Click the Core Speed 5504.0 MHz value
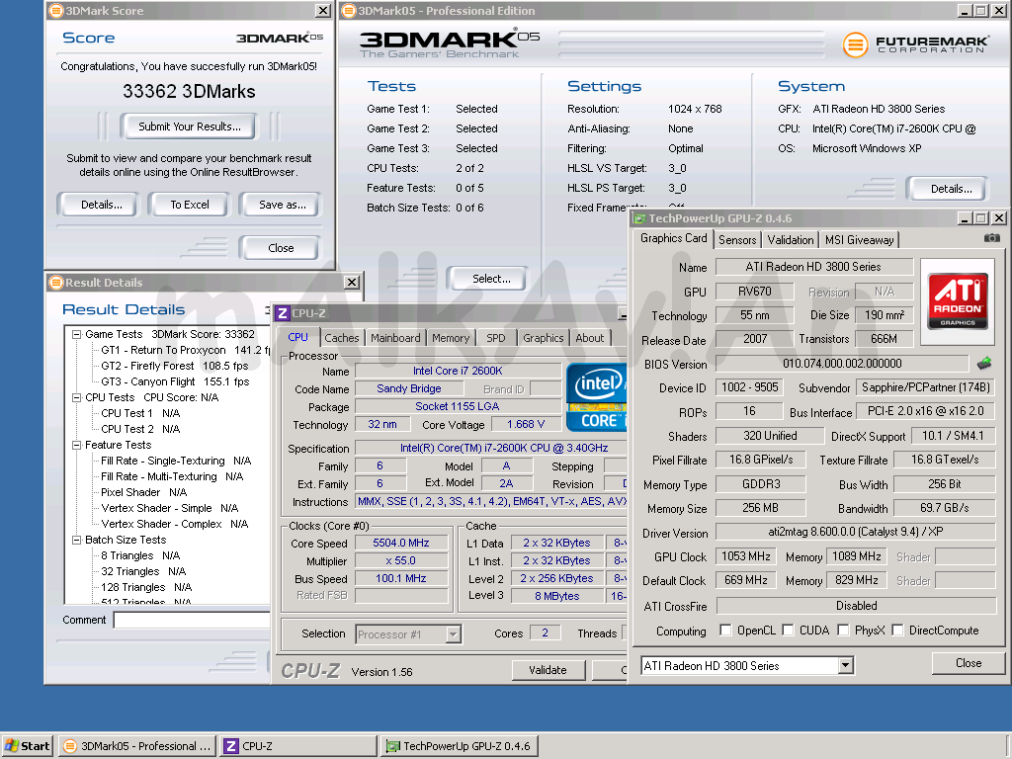The image size is (1012, 759). [x=401, y=543]
